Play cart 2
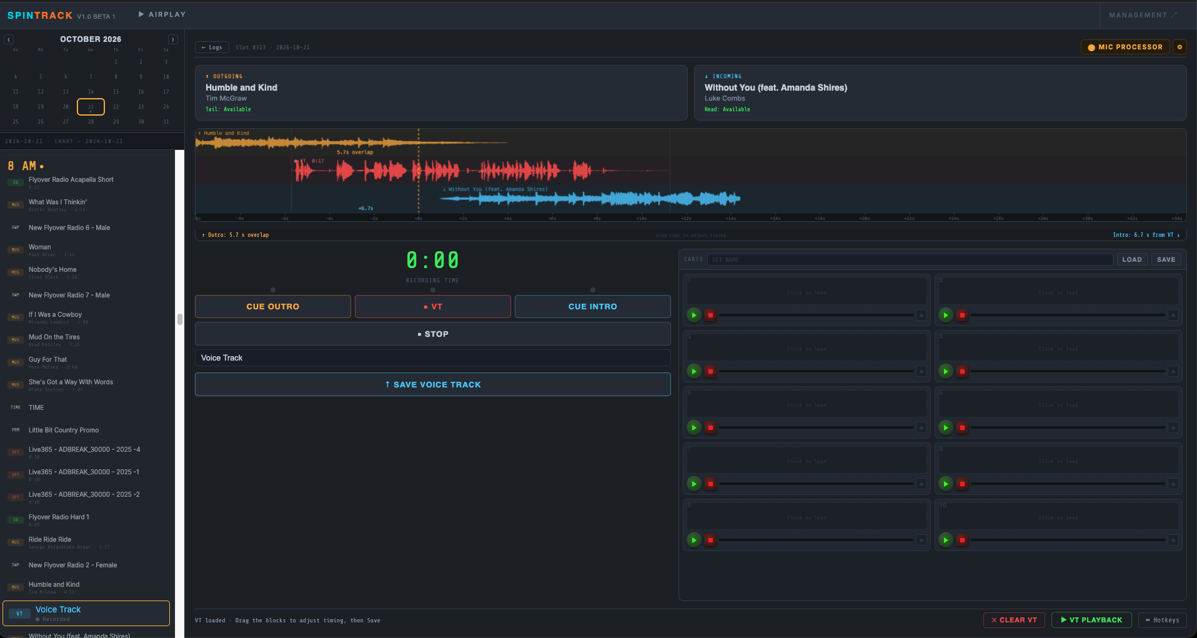The image size is (1197, 638). click(x=945, y=315)
